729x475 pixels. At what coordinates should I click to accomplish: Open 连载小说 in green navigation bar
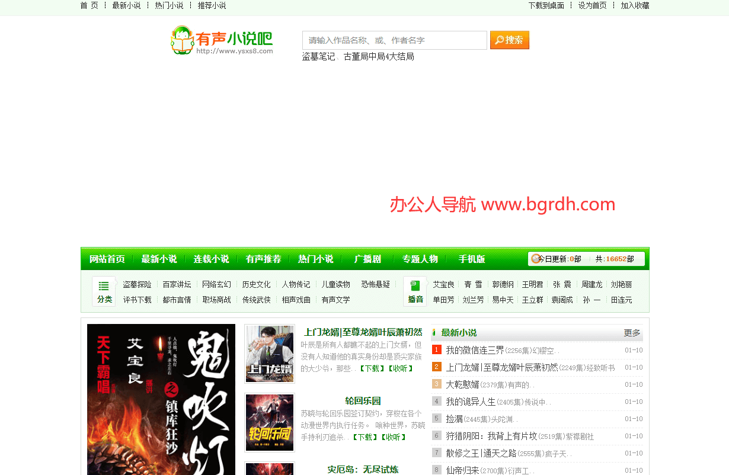click(211, 259)
